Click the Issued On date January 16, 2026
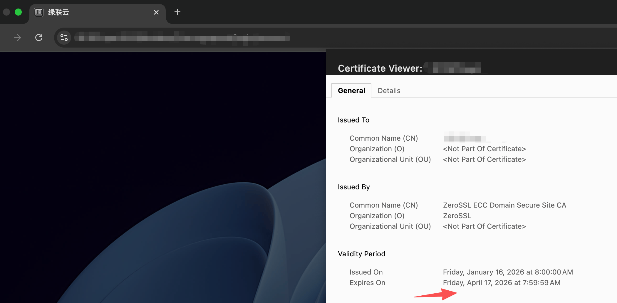617x303 pixels. click(508, 272)
